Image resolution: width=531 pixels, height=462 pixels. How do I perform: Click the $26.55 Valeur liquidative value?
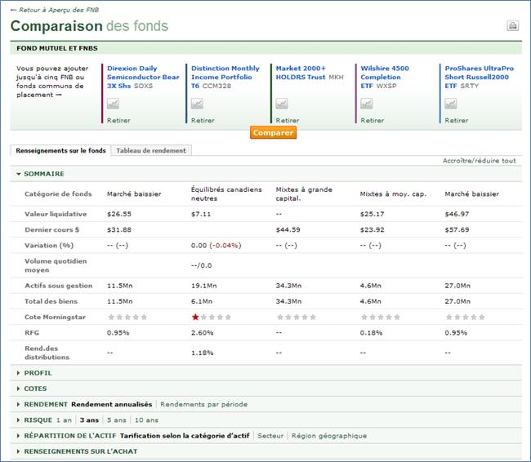click(x=119, y=214)
